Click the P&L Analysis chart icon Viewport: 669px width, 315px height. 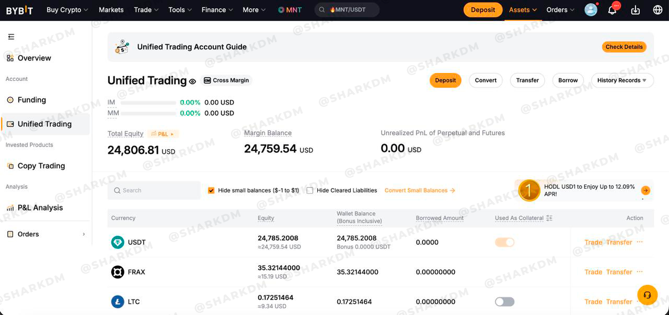click(10, 208)
